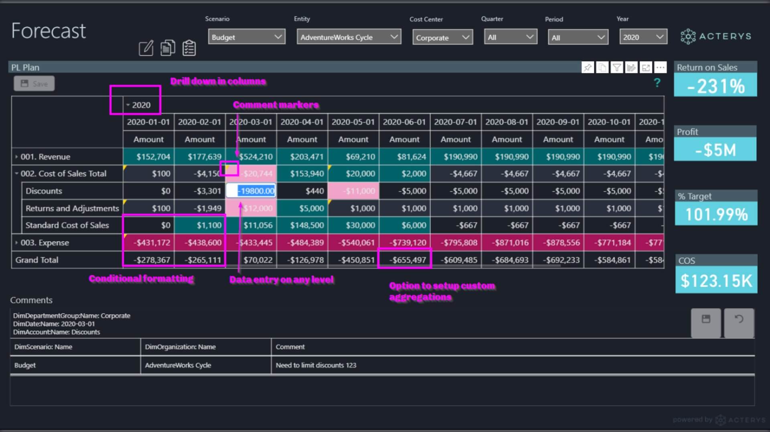The width and height of the screenshot is (770, 432).
Task: Click the Revenue cell $152,704
Action: click(148, 157)
